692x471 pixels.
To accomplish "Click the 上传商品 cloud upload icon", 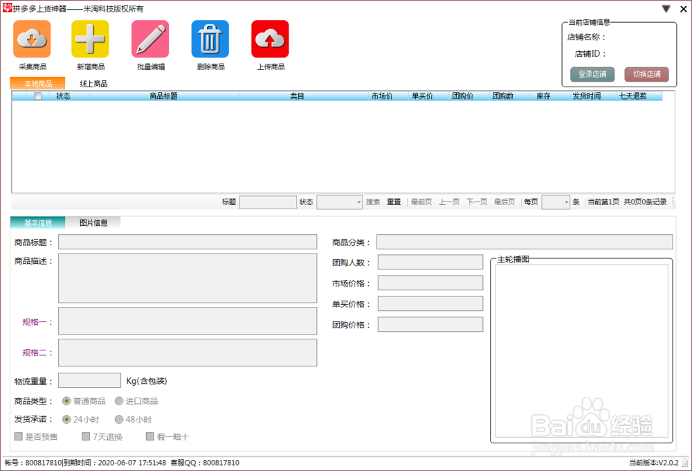I will click(270, 39).
